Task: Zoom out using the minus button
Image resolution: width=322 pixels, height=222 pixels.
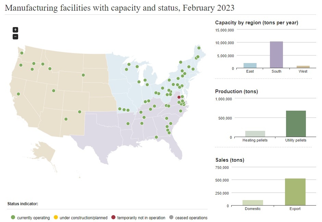Action: pyautogui.click(x=15, y=37)
